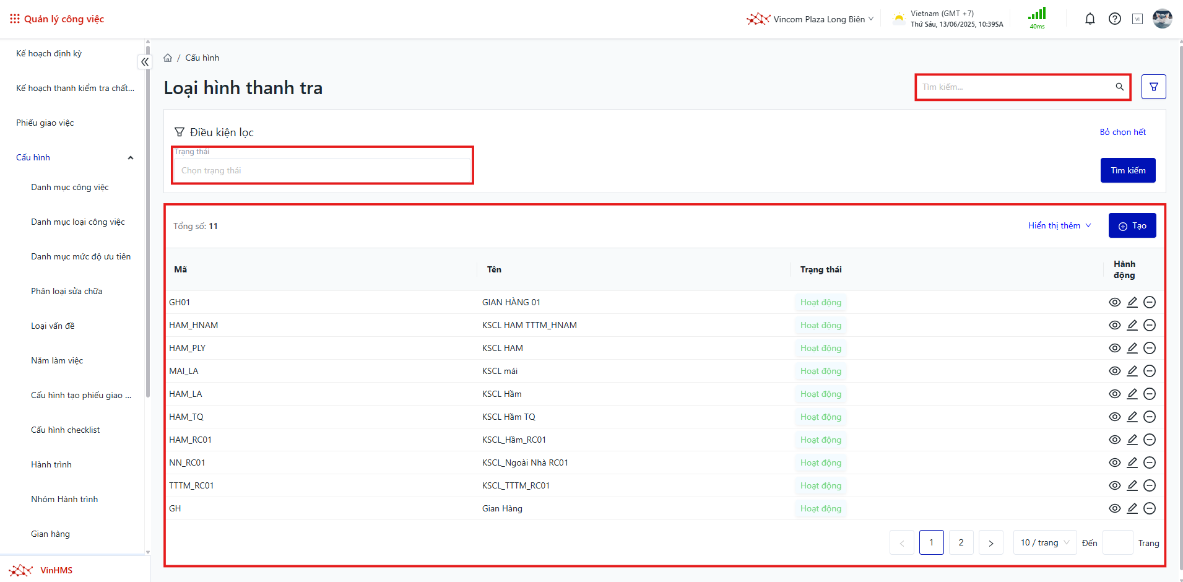The width and height of the screenshot is (1183, 582).
Task: Open Danh mục công việc in sidebar
Action: pyautogui.click(x=70, y=187)
